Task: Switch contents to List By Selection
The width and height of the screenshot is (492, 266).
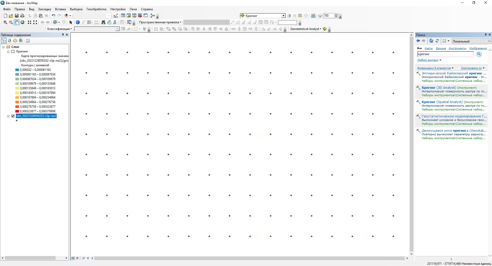Action: coord(21,41)
